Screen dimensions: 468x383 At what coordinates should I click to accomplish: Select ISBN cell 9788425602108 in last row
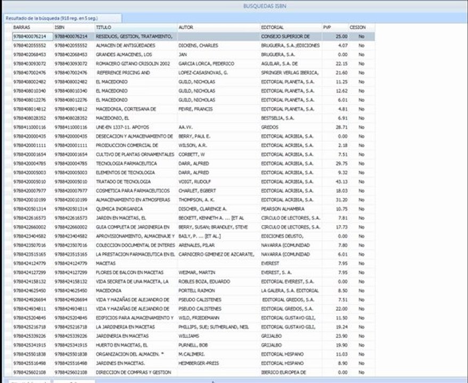pyautogui.click(x=74, y=372)
